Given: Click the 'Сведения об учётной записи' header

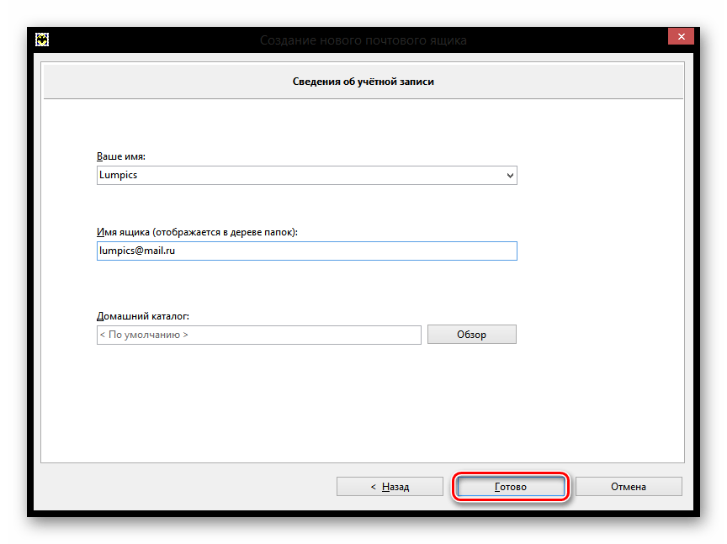Looking at the screenshot, I should click(363, 82).
